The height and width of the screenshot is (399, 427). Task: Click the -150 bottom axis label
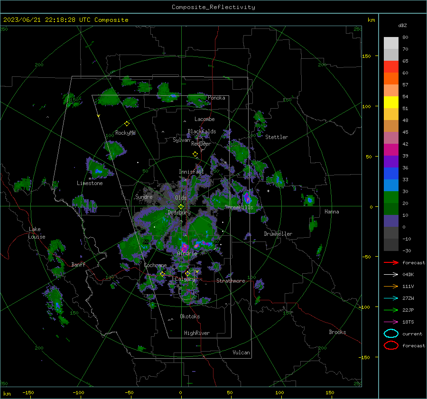point(28,392)
